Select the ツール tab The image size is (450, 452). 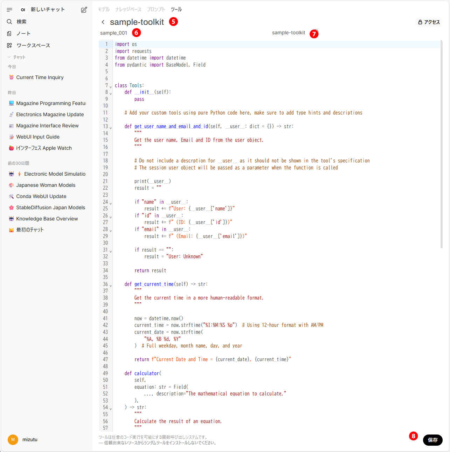pos(176,9)
